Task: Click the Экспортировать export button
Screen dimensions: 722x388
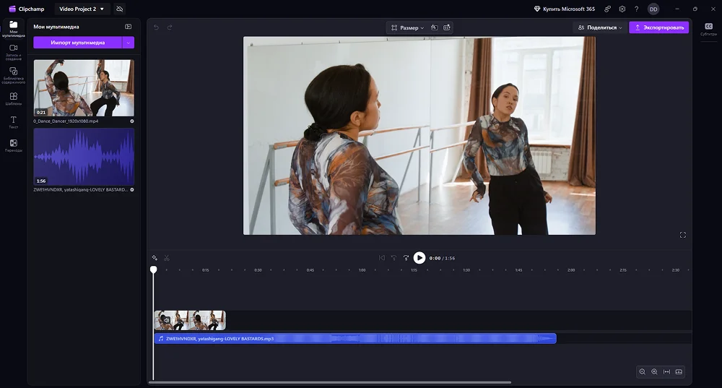Action: tap(659, 27)
